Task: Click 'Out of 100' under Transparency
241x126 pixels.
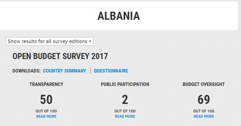Action: (46, 111)
